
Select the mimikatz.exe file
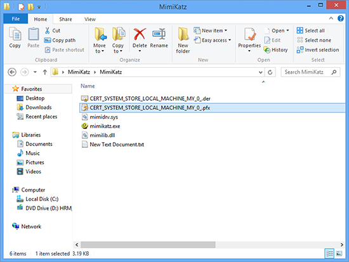point(101,126)
